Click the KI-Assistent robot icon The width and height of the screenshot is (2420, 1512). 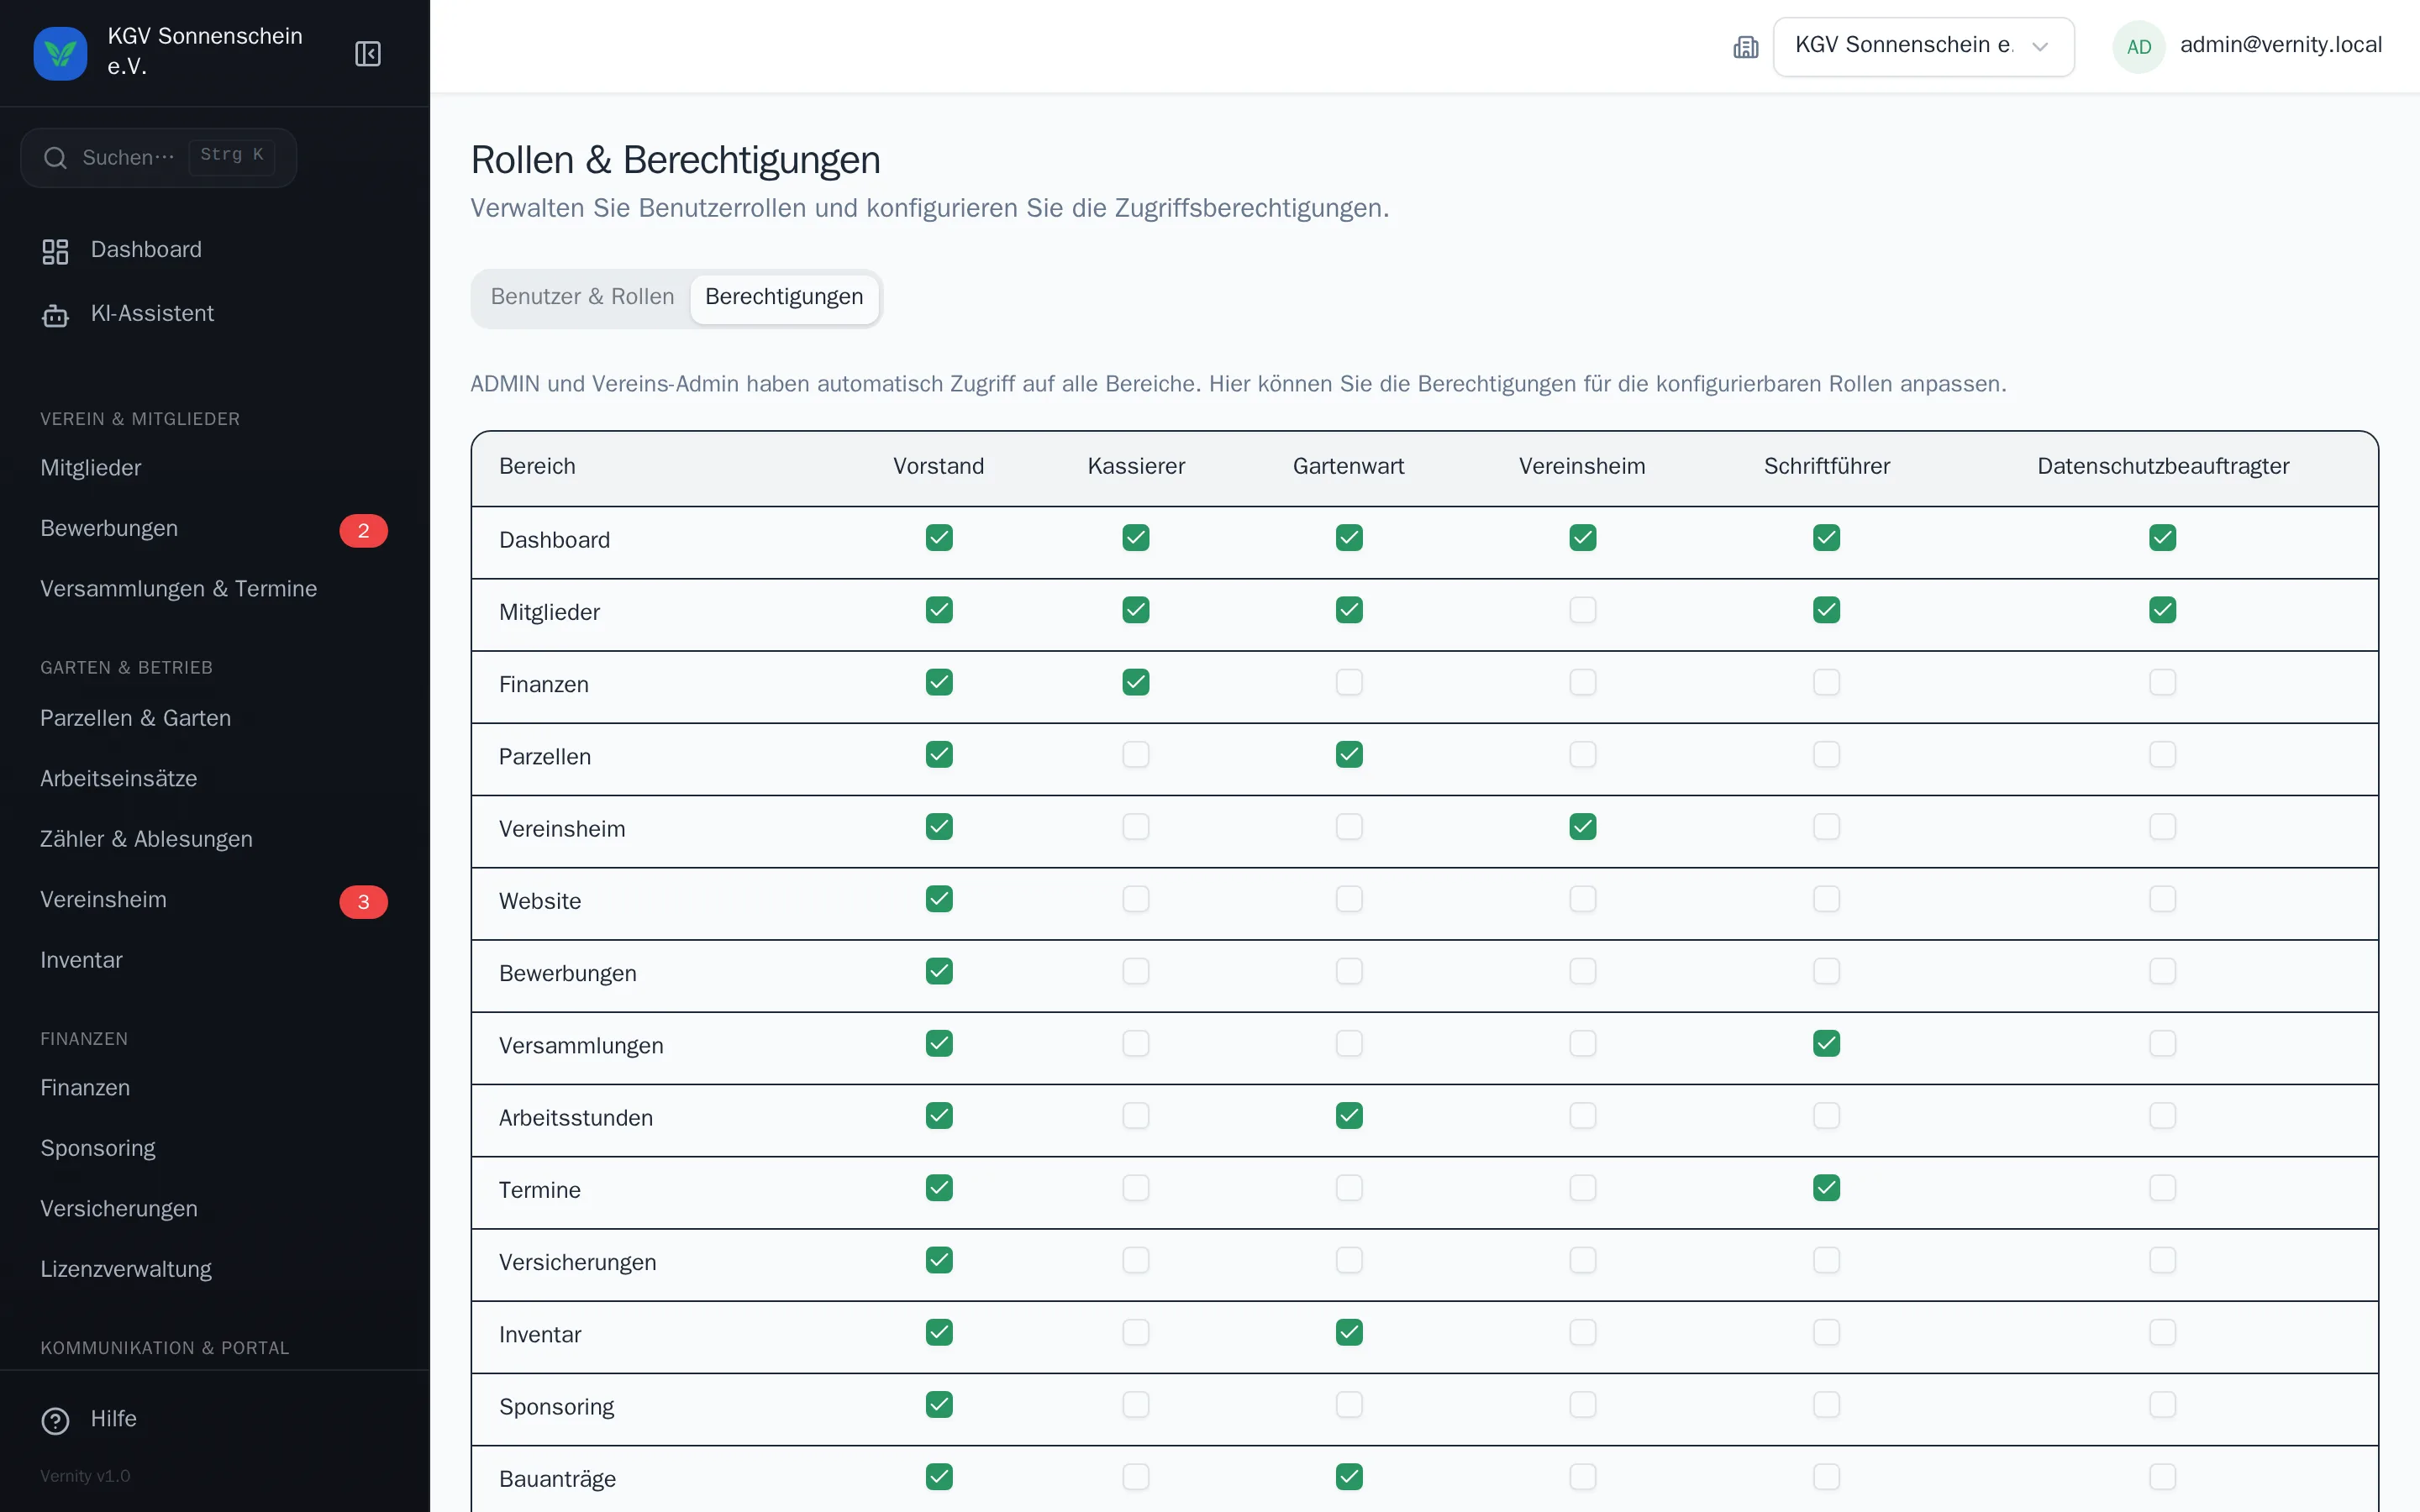55,315
